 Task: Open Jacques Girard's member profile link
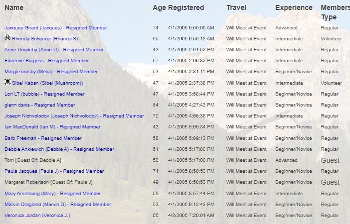[55, 28]
